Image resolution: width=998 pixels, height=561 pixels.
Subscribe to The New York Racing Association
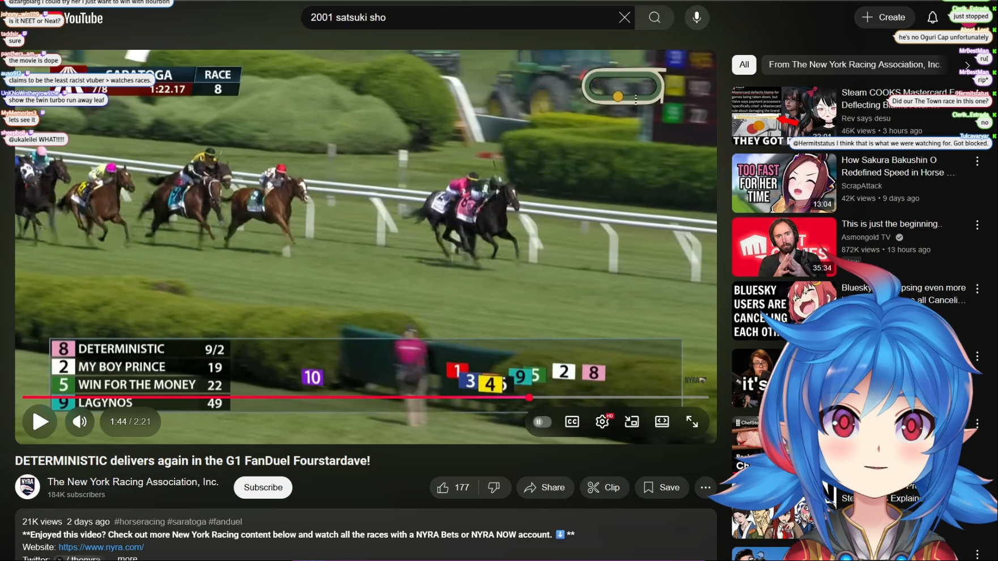coord(263,487)
